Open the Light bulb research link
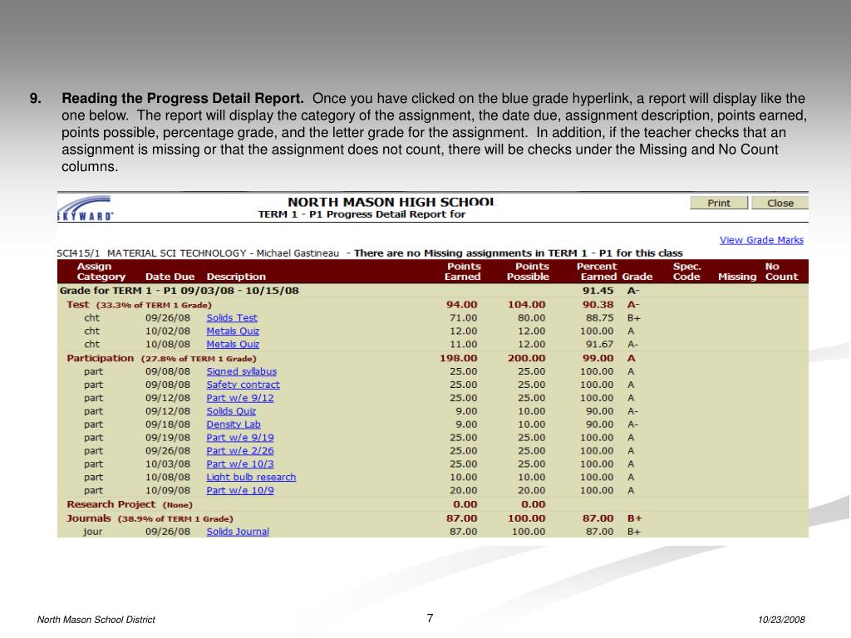The width and height of the screenshot is (851, 638). point(251,477)
